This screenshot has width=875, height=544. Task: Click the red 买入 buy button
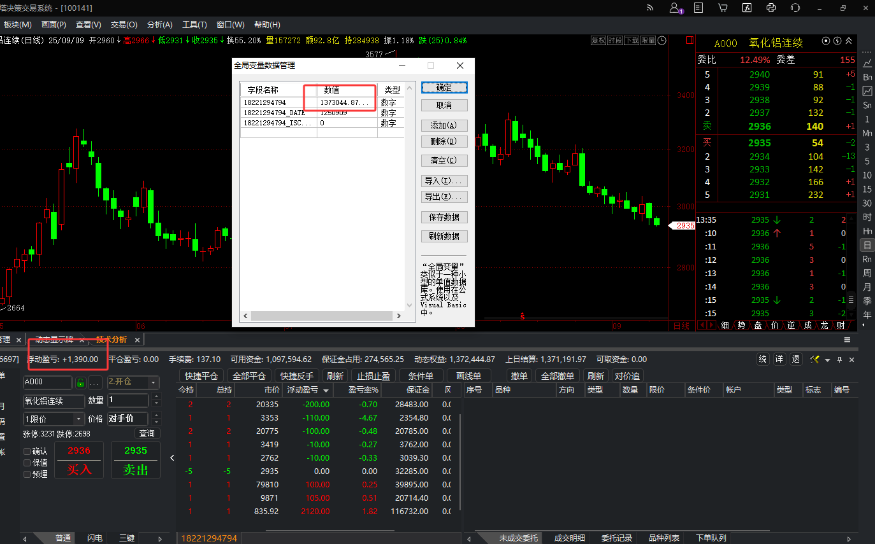pyautogui.click(x=79, y=461)
